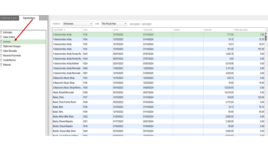Click the Num column header

86,30
